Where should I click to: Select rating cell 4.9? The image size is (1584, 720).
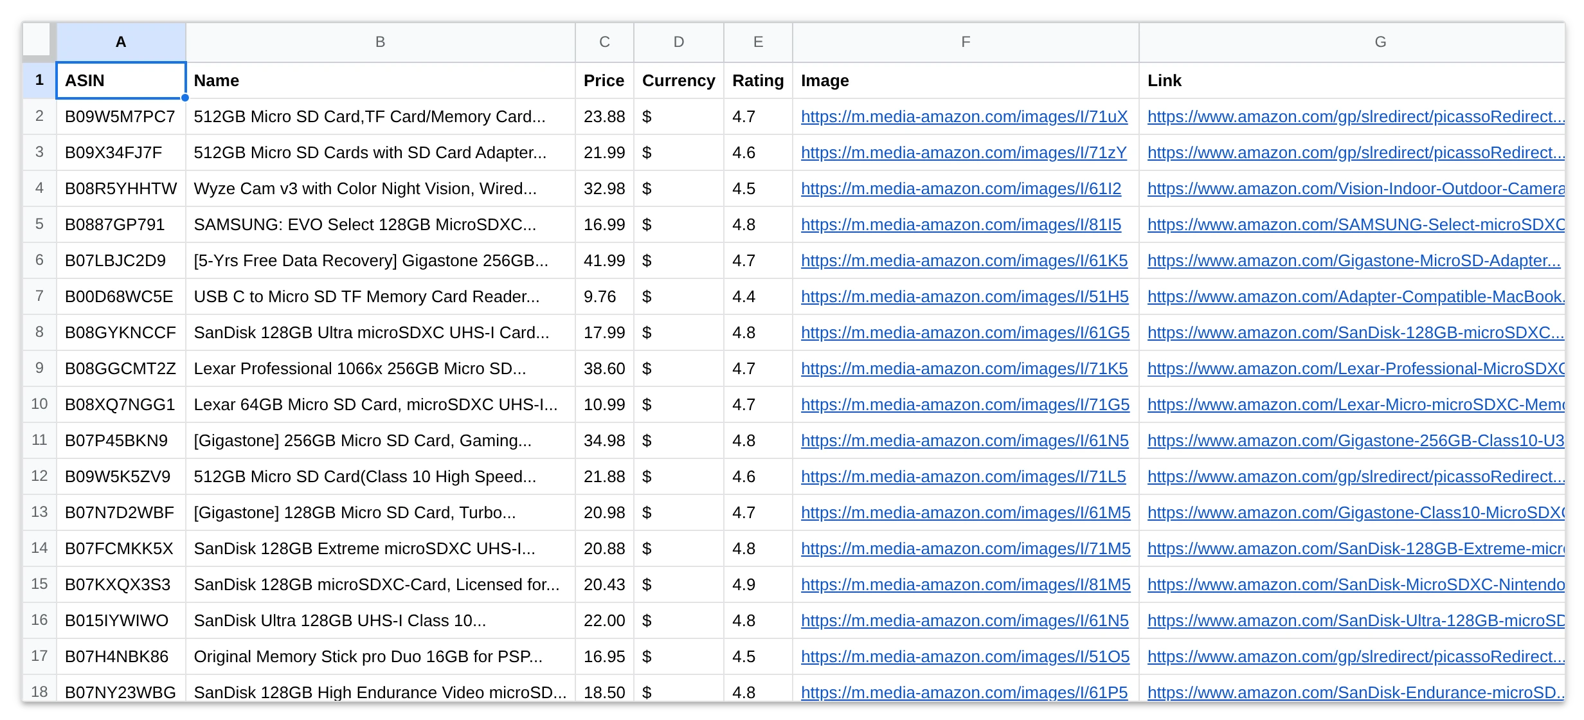point(758,584)
